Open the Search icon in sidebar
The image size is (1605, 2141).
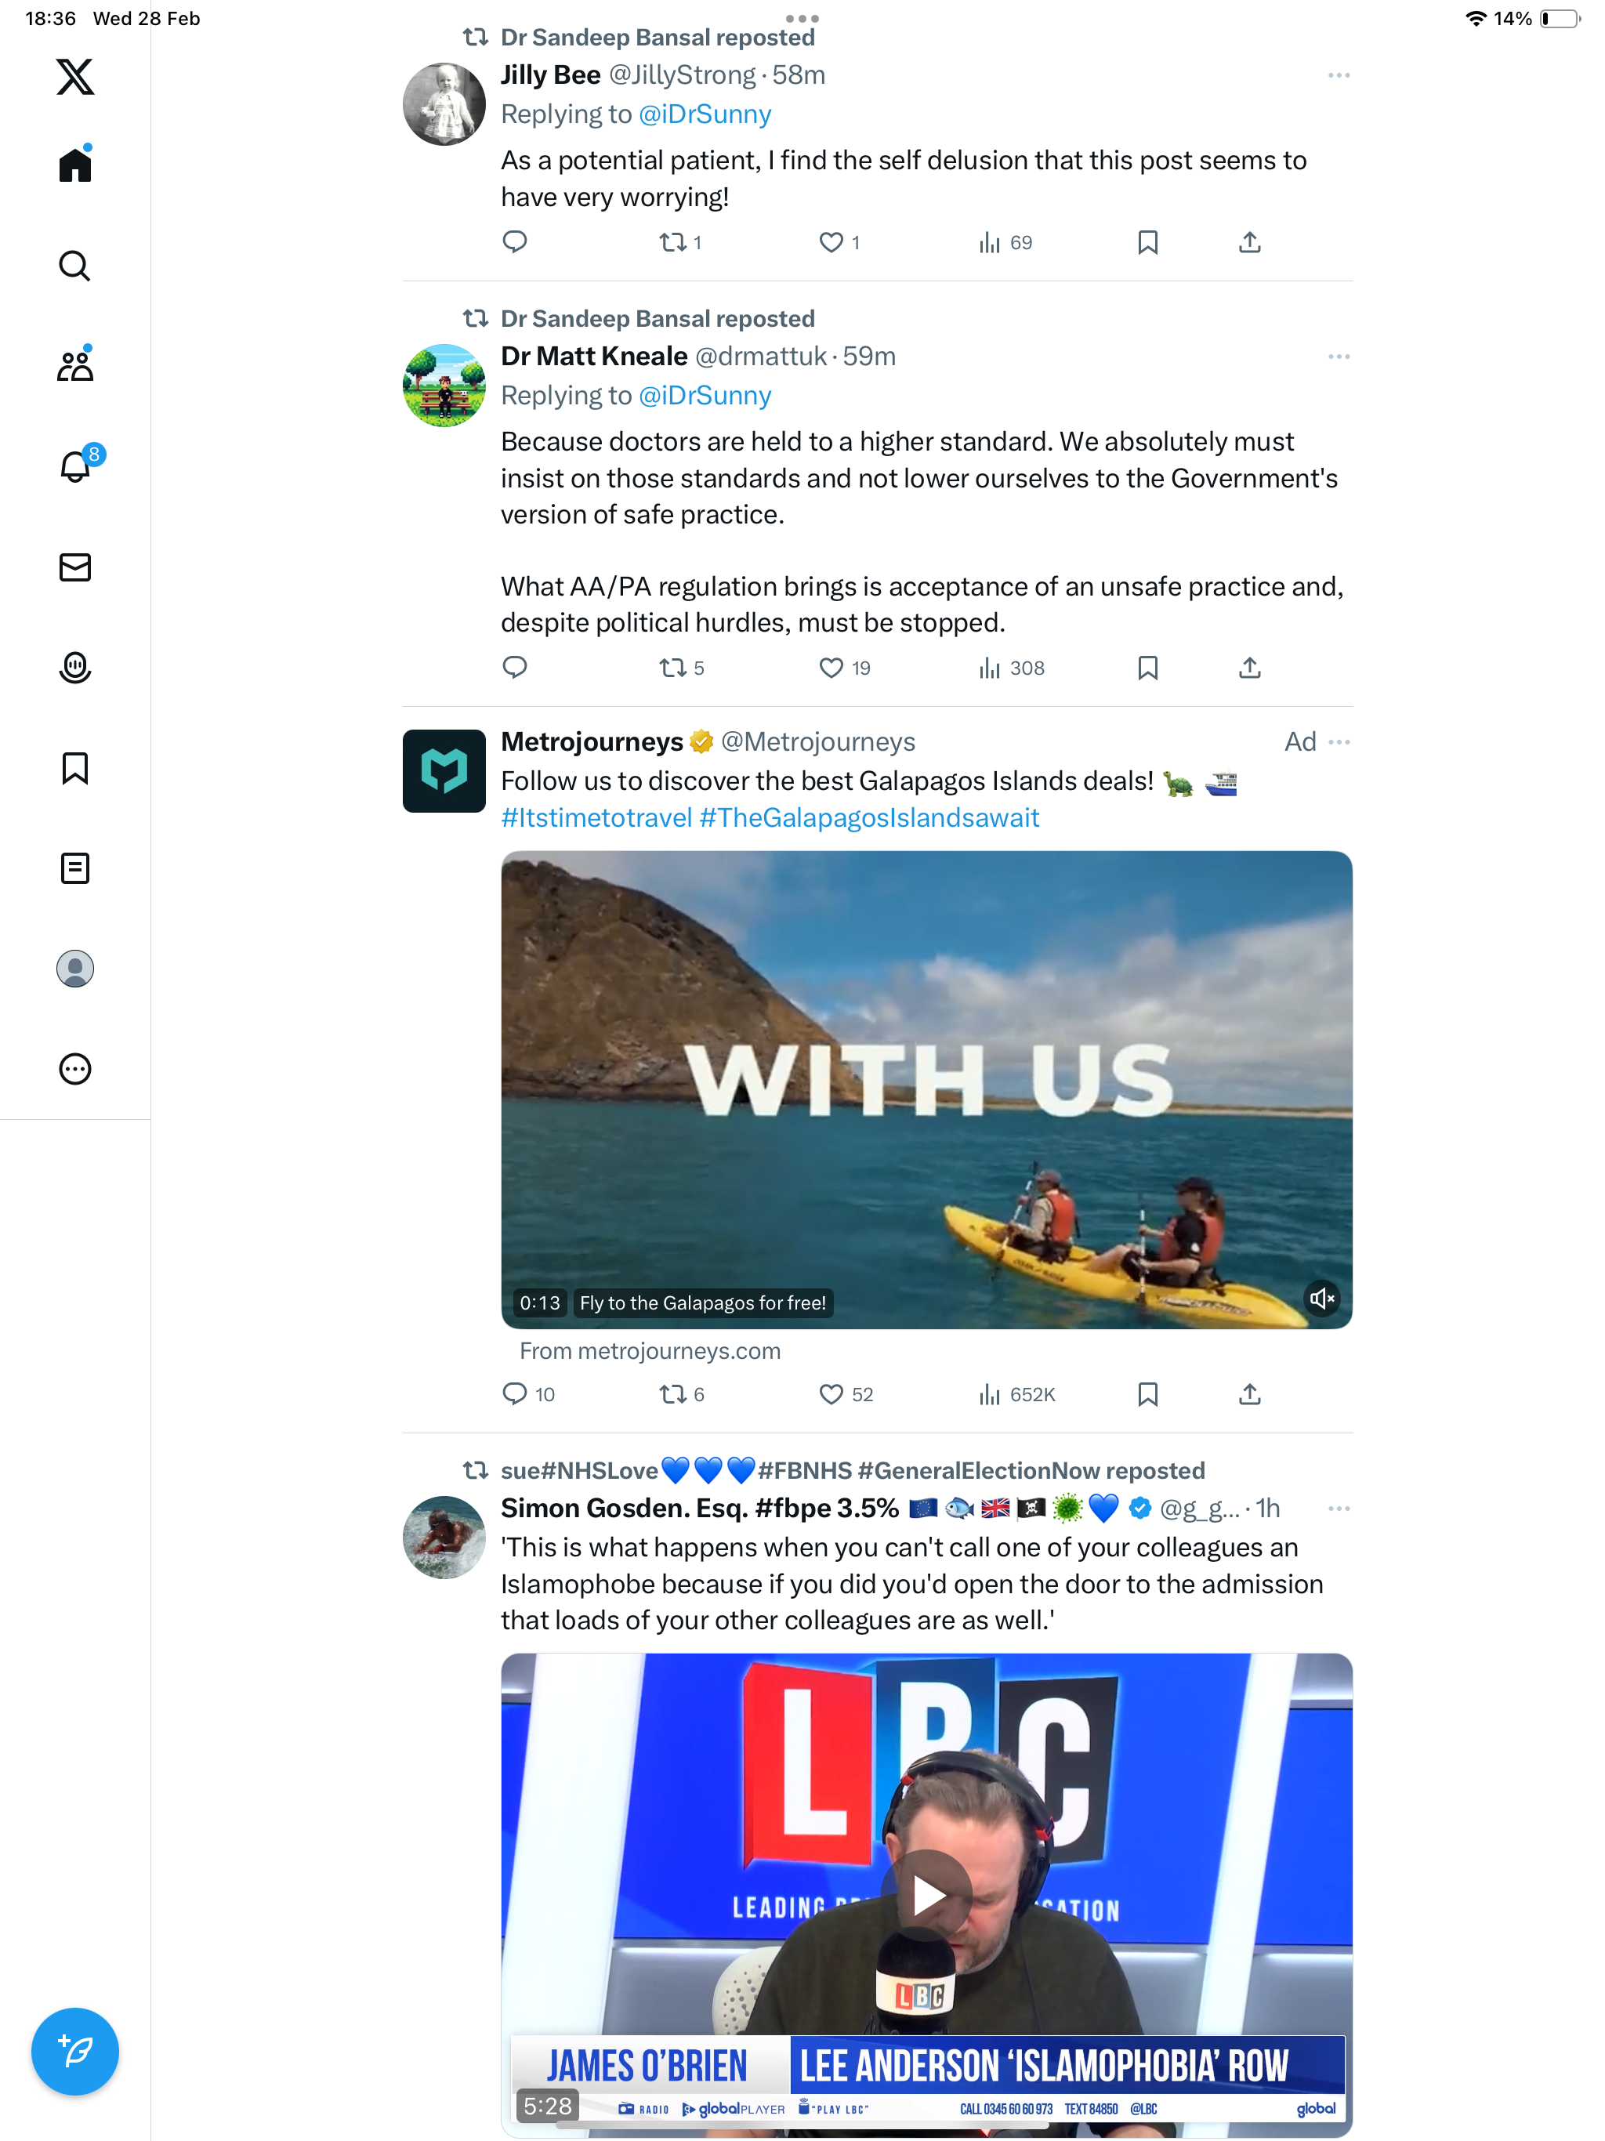(x=74, y=264)
